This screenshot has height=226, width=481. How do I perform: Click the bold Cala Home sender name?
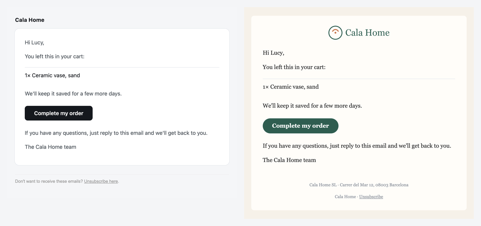point(30,20)
